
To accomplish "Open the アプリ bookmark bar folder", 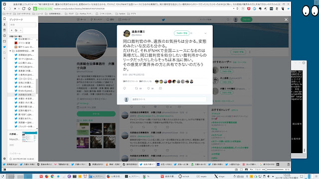I will pyautogui.click(x=132, y=14).
